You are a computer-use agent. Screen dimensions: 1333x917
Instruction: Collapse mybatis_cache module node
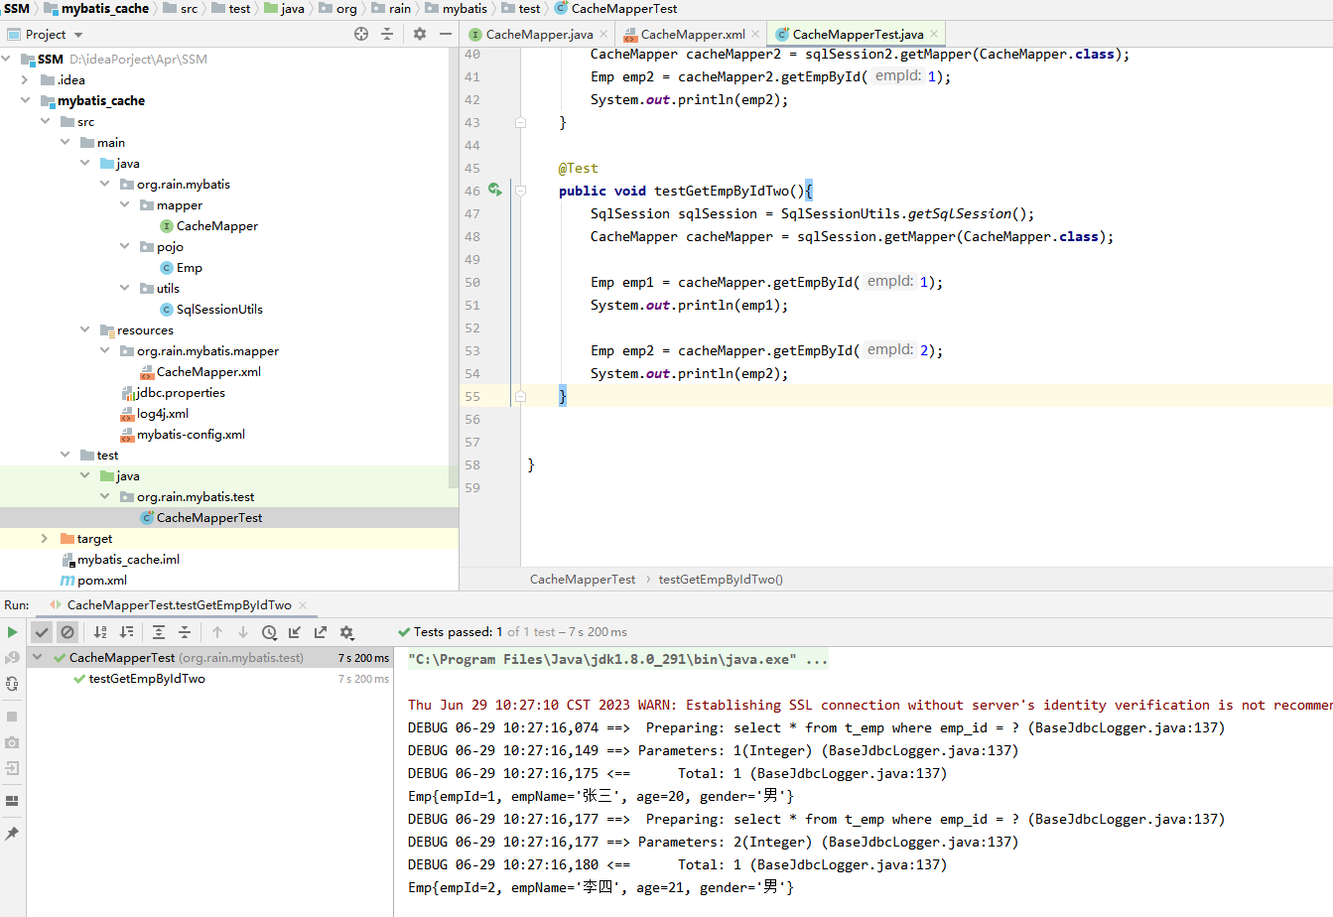point(25,100)
